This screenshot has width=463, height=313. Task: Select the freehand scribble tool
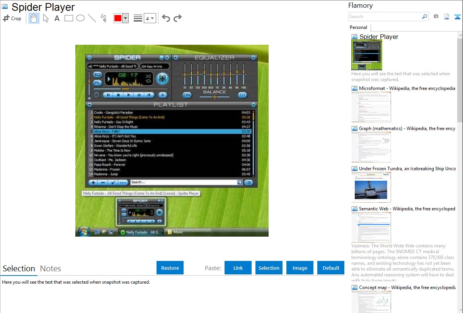(x=104, y=18)
